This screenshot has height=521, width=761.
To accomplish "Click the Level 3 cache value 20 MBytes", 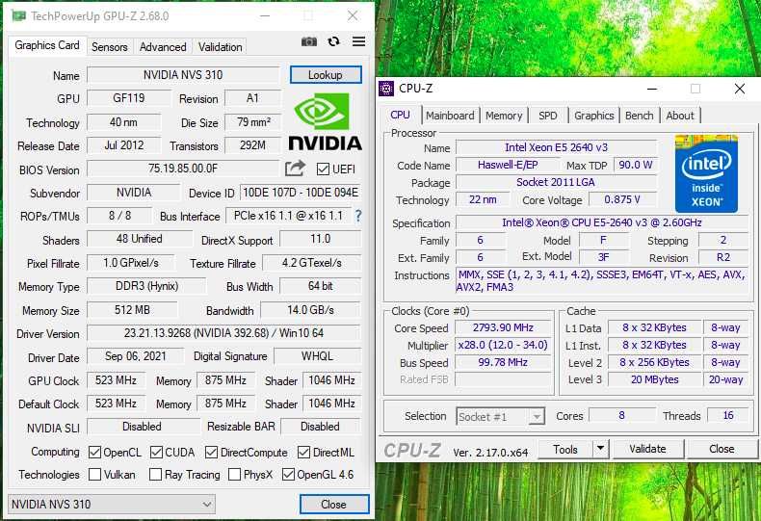I will [x=654, y=379].
